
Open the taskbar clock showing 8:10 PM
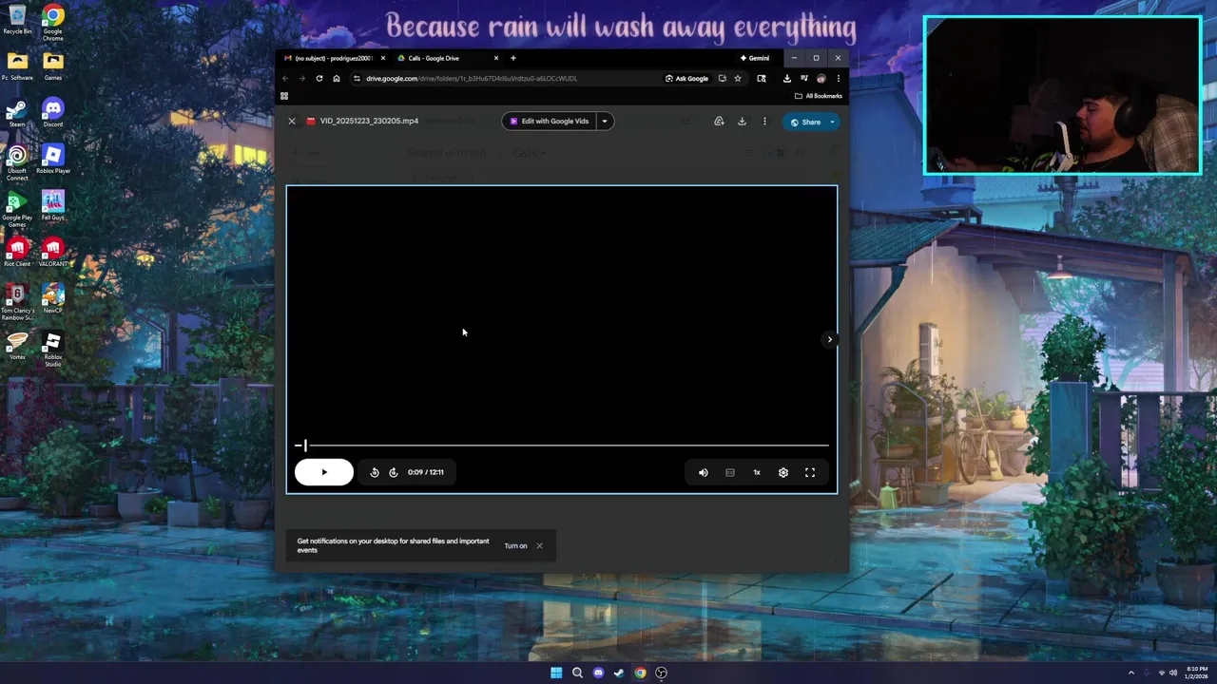point(1197,673)
